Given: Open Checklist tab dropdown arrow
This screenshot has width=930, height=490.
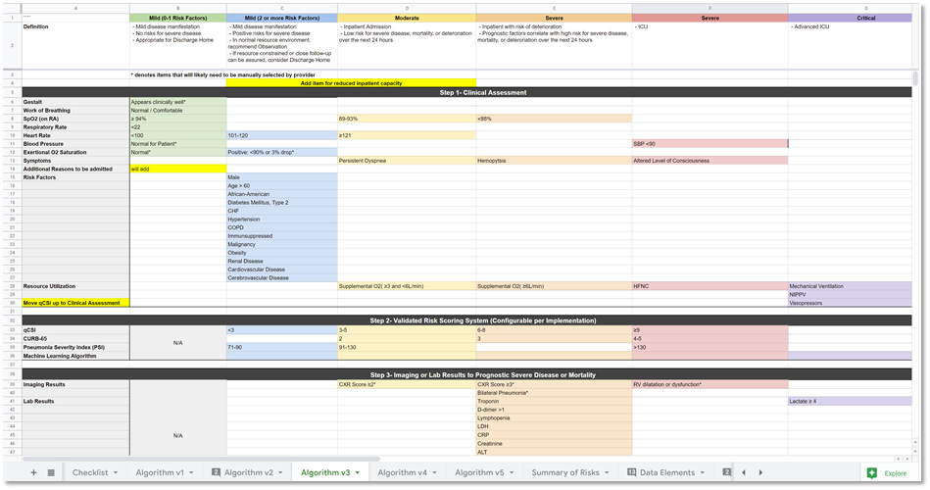Looking at the screenshot, I should [x=116, y=472].
